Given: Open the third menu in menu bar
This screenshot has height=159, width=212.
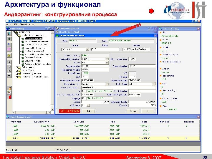Looking at the screenshot, I should pos(25,24).
